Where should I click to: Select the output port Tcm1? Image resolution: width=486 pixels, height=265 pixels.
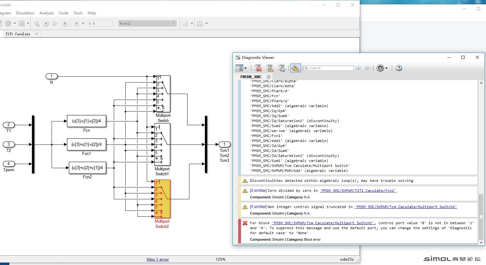[224, 144]
